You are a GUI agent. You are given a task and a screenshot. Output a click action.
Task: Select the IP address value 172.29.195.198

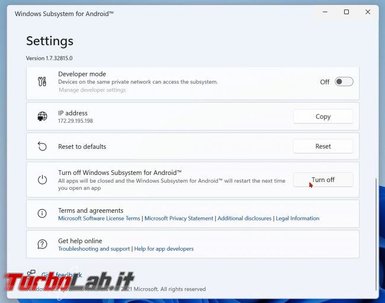click(75, 121)
